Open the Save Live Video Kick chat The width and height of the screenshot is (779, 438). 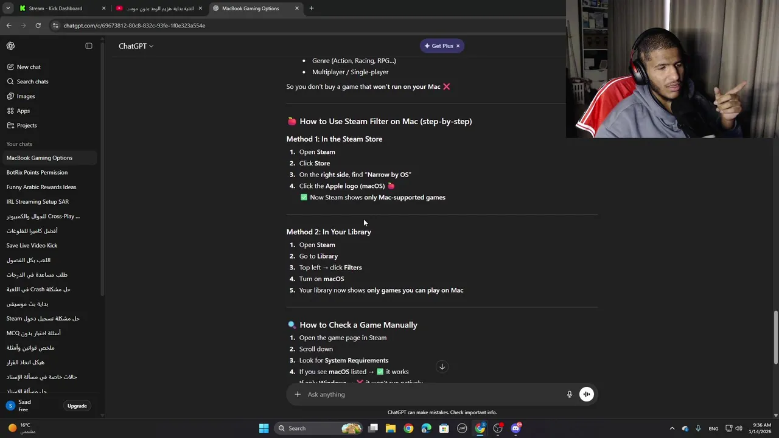[x=49, y=245]
